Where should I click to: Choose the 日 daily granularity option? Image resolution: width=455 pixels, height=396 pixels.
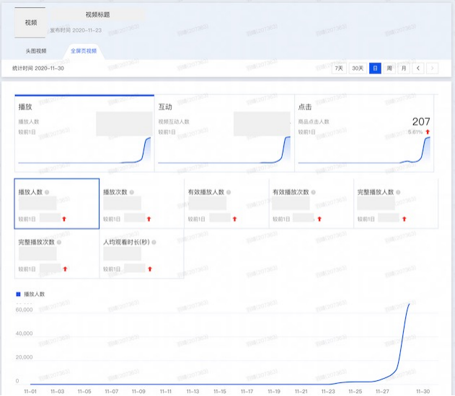pos(375,68)
